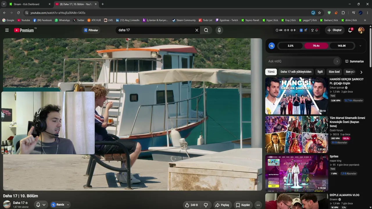Reload the current page
Viewport: 372px width, 209px height.
point(18,13)
